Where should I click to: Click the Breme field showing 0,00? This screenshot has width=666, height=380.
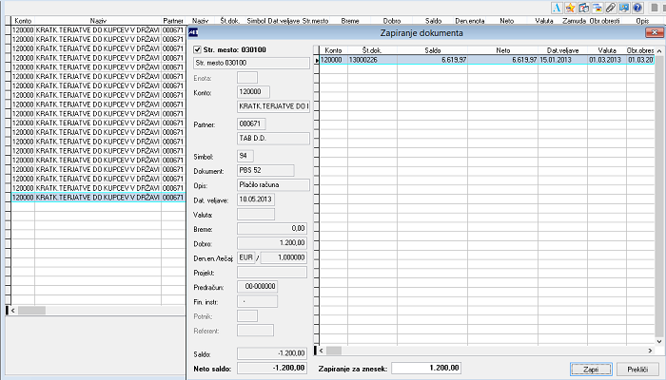272,229
